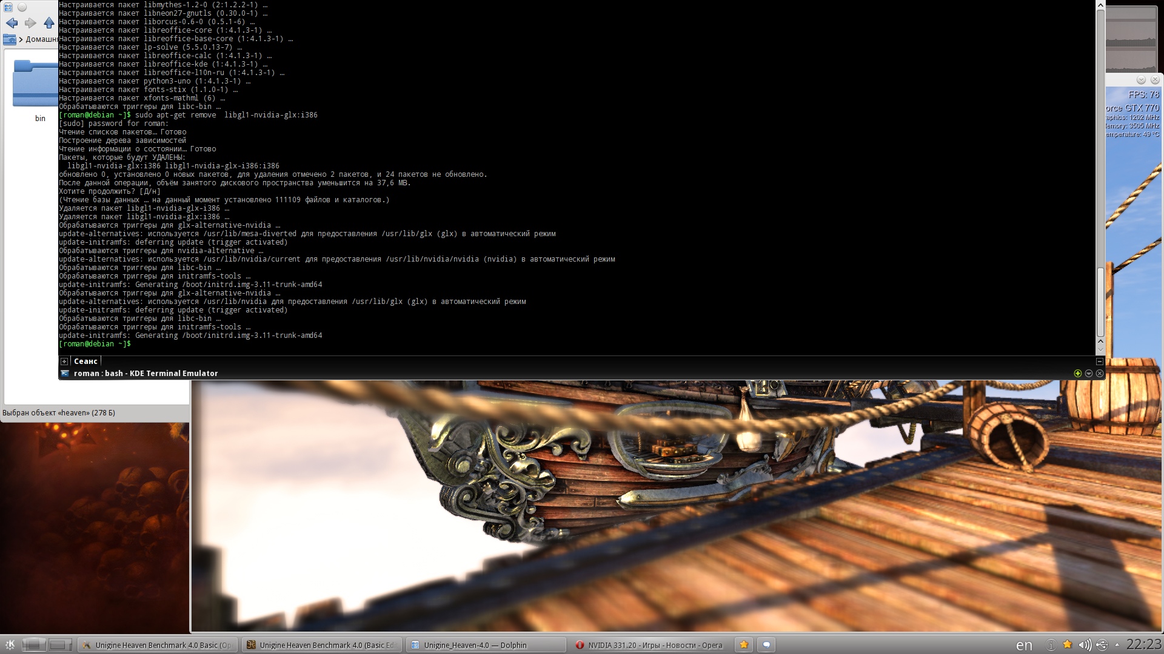
Task: Expand hidden system tray icons arrow
Action: click(1117, 645)
